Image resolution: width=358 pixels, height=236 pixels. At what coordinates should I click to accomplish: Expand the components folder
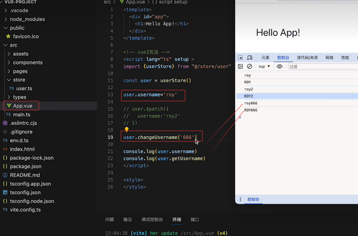click(x=9, y=63)
